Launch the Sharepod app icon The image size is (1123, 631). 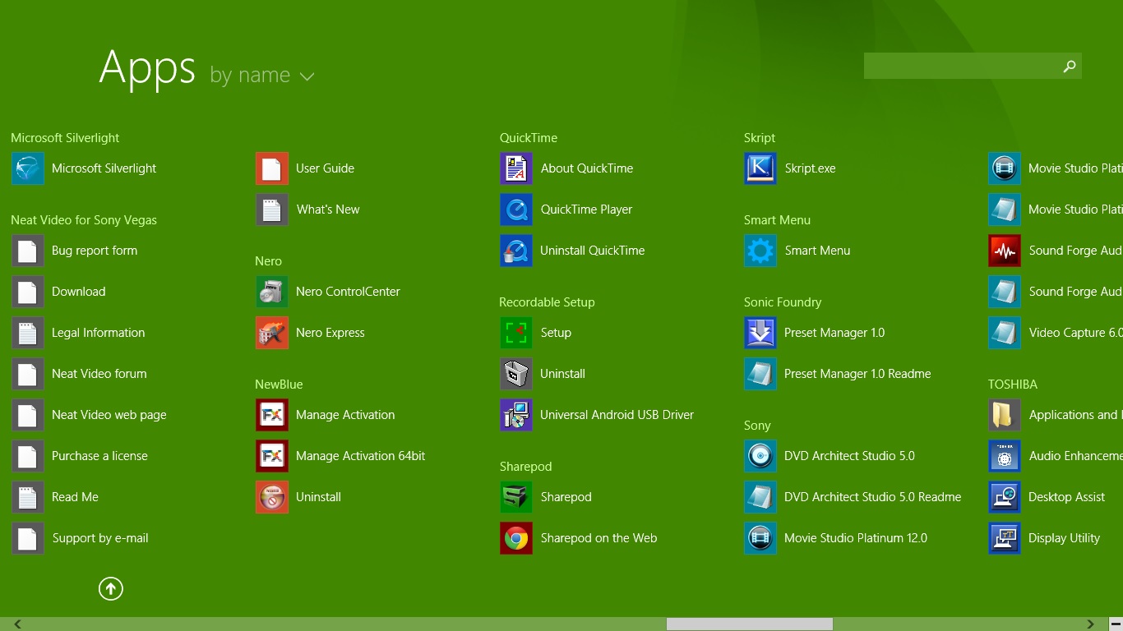(x=516, y=497)
